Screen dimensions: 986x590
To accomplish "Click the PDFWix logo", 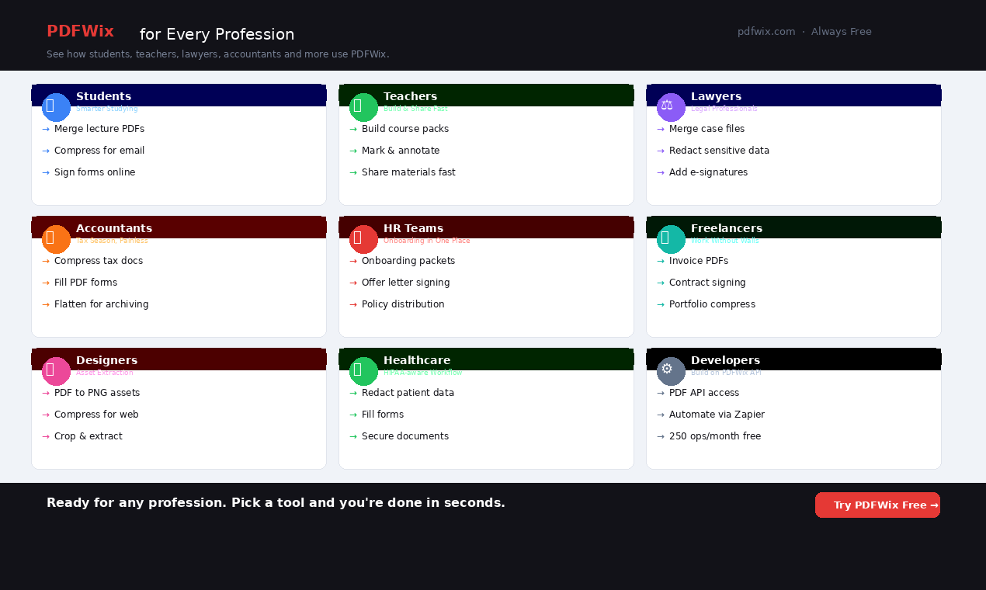I will [80, 32].
